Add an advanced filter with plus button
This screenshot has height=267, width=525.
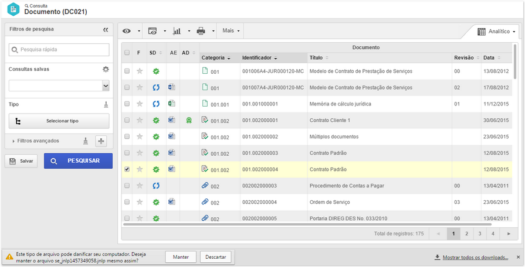pos(101,141)
